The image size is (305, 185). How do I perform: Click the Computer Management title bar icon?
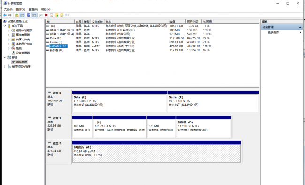pos(5,3)
